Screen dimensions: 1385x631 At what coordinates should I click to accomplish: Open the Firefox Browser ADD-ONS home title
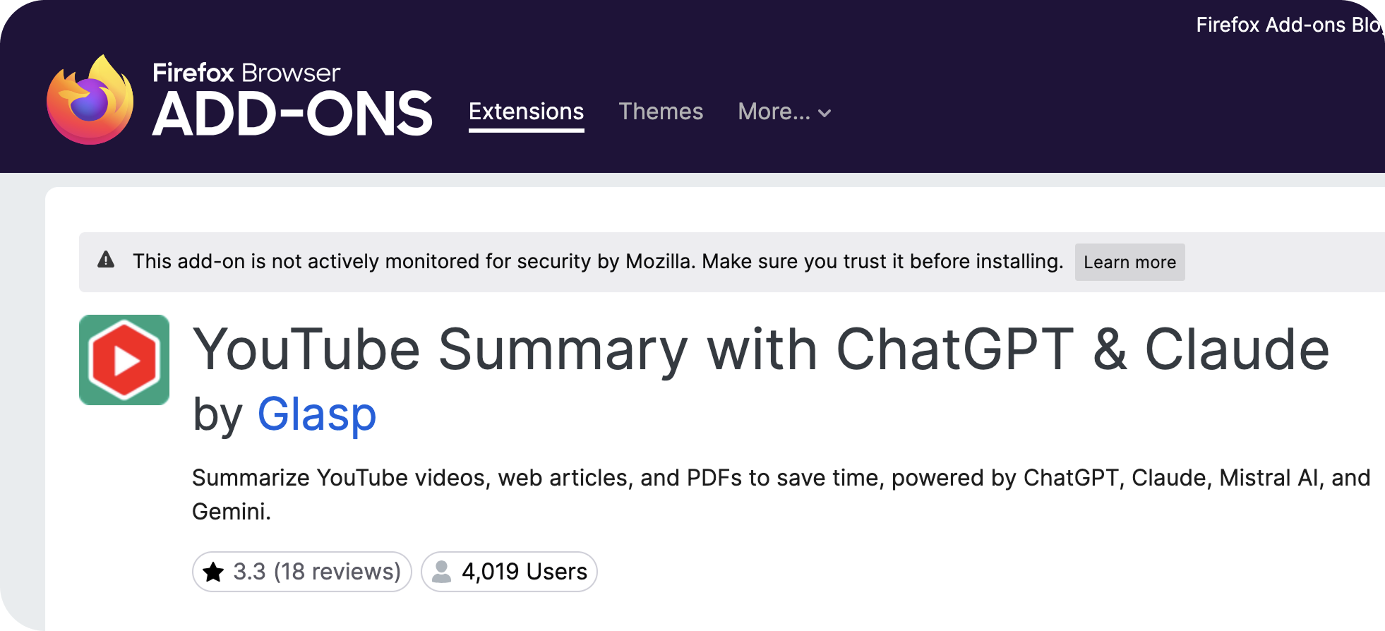point(292,100)
